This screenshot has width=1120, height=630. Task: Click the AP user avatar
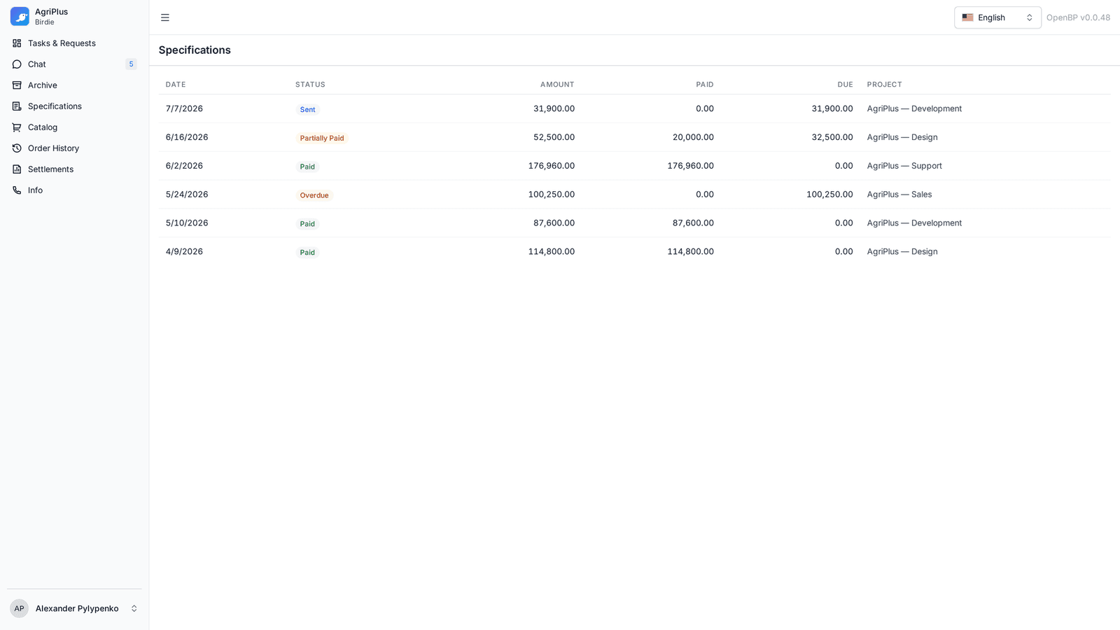click(19, 608)
